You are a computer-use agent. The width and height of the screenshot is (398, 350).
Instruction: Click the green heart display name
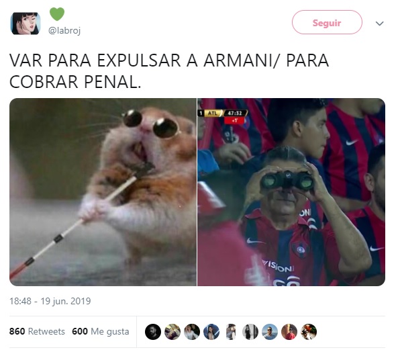click(57, 14)
